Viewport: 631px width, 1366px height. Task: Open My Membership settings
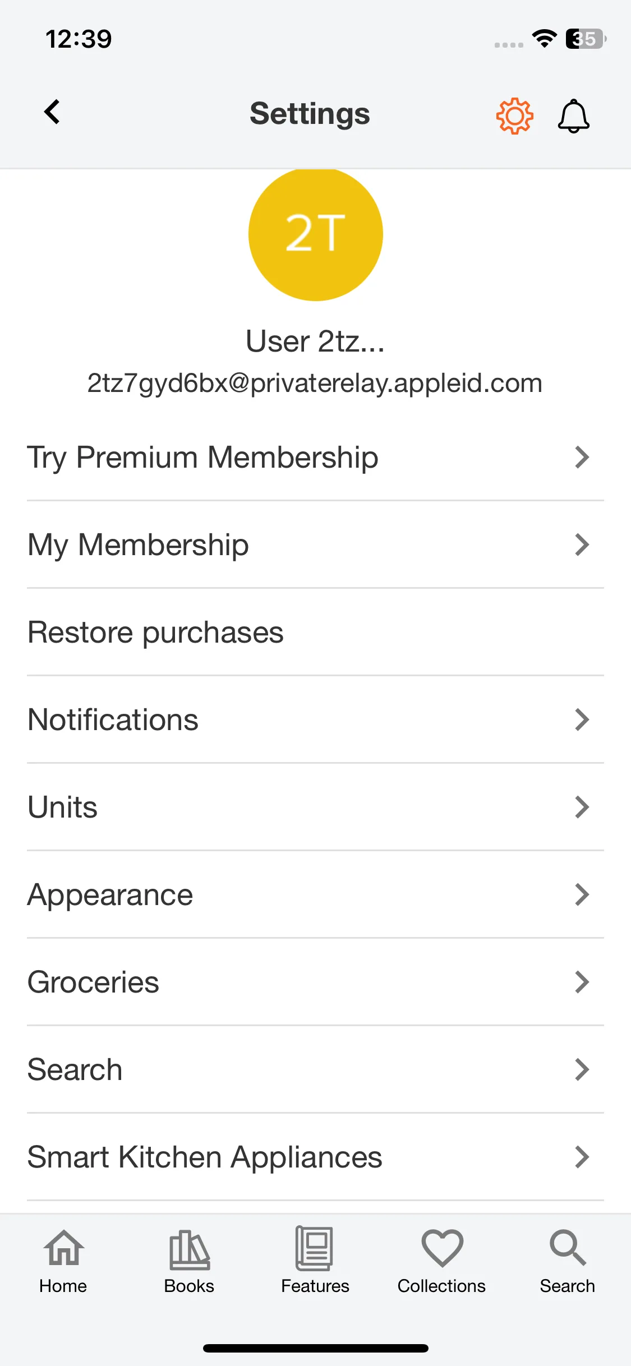pos(315,544)
